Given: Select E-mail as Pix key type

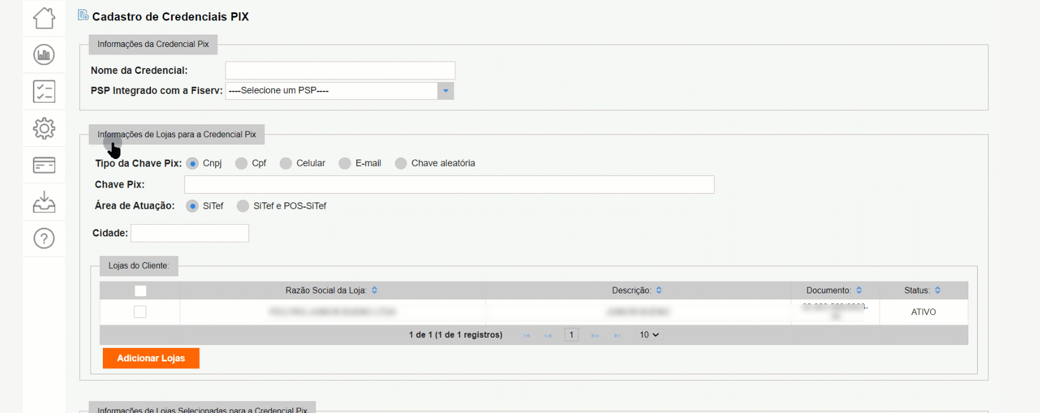Looking at the screenshot, I should click(x=345, y=164).
